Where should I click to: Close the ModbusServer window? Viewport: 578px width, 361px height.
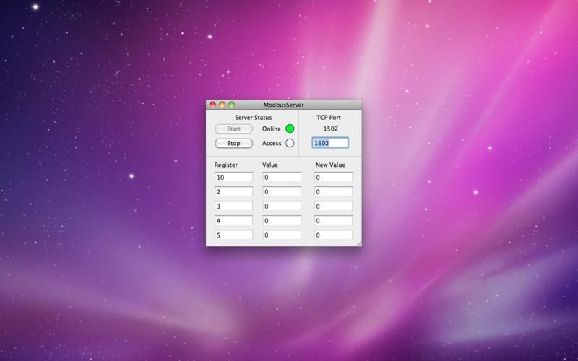coord(212,105)
